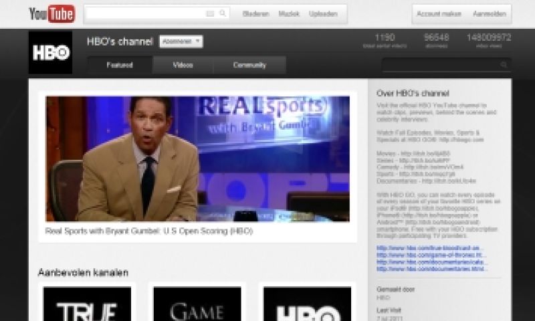This screenshot has height=321, width=535.
Task: Click the Account maken button
Action: click(x=439, y=14)
